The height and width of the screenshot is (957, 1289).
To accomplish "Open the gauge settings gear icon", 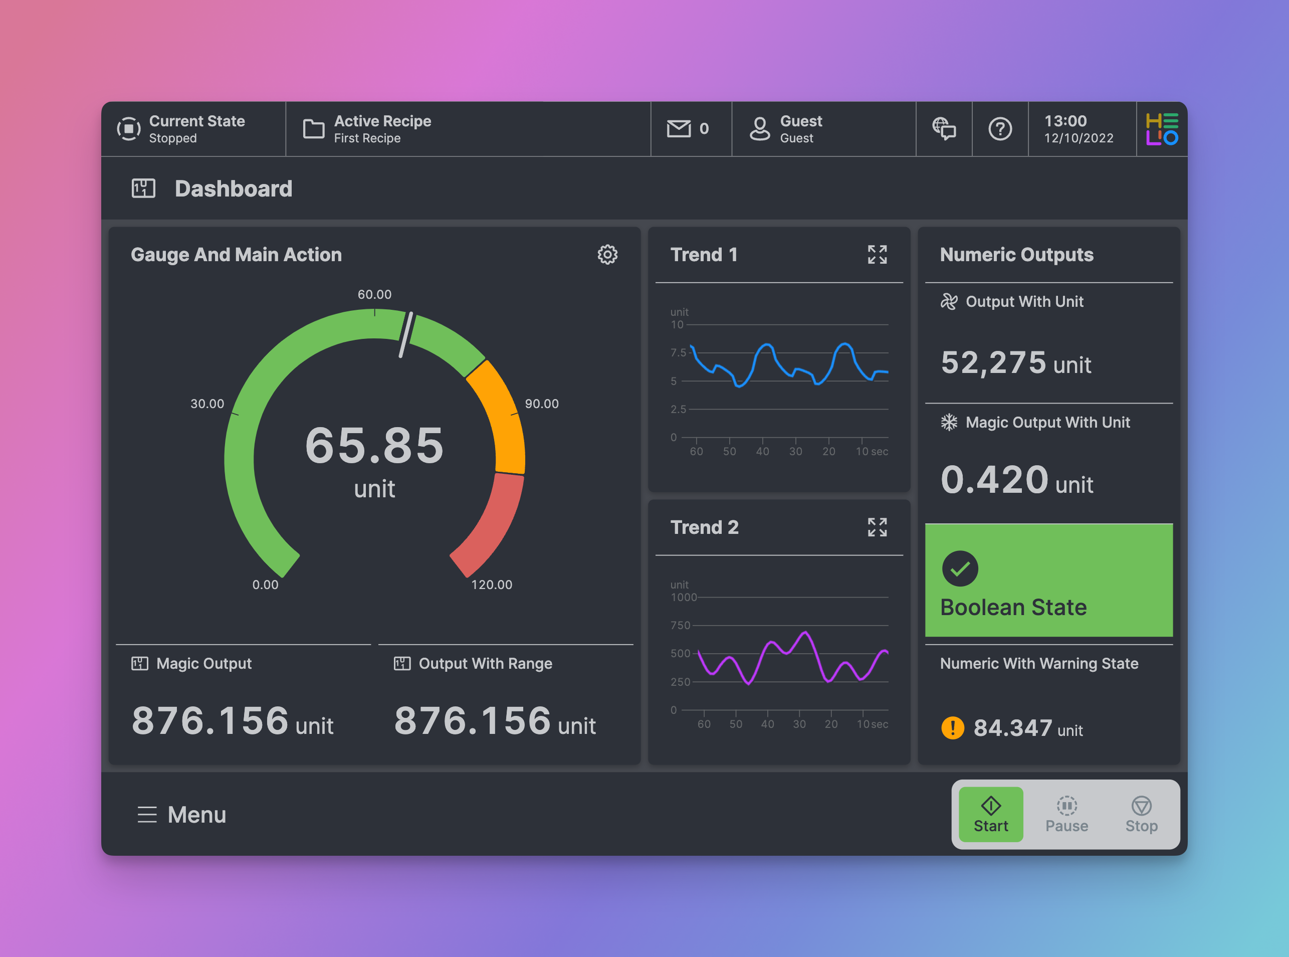I will [607, 254].
